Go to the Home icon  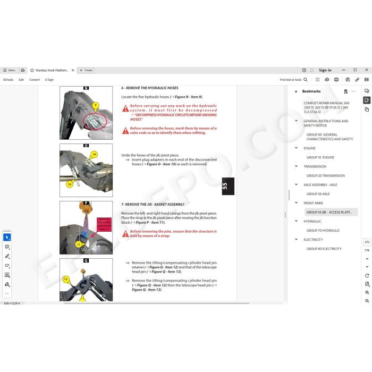coord(23,70)
